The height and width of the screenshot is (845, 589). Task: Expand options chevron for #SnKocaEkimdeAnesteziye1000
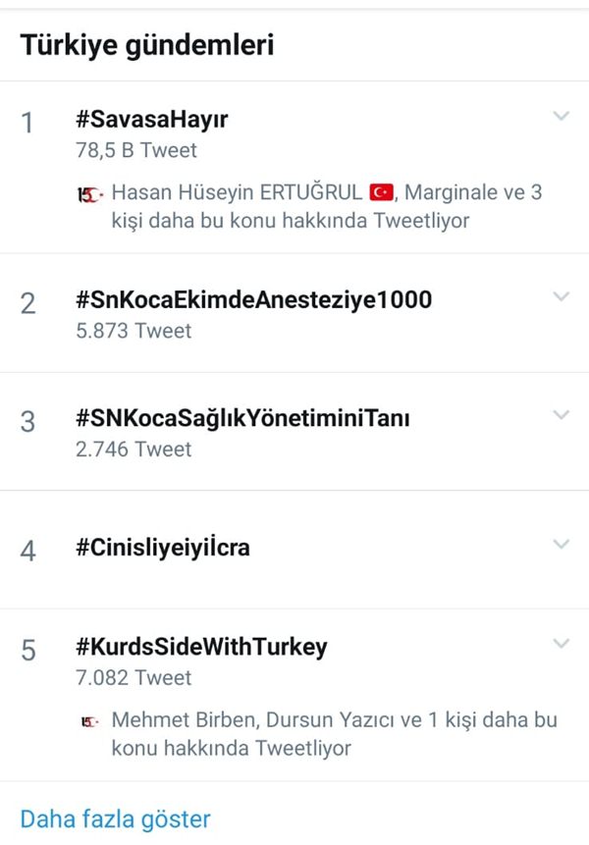pos(561,296)
